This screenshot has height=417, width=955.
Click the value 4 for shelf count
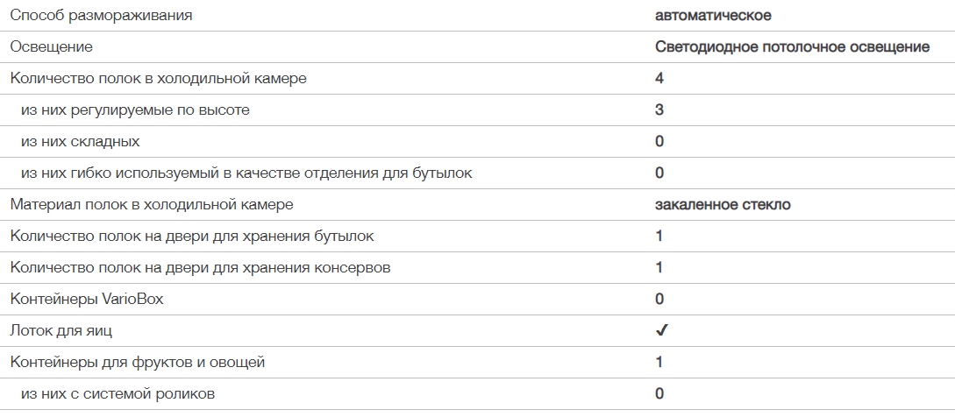point(659,78)
